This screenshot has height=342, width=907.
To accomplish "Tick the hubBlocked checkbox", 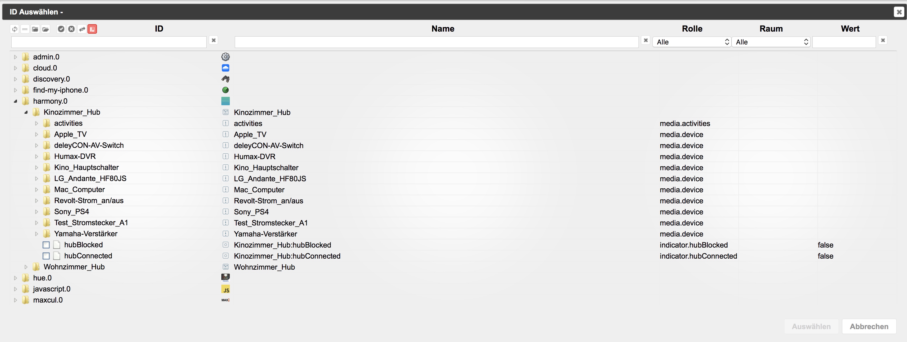I will point(46,245).
